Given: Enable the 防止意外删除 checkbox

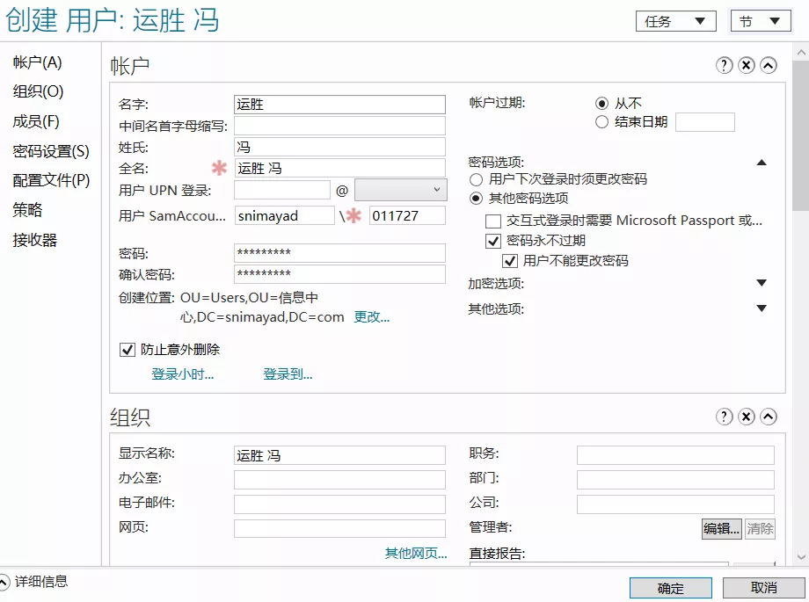Looking at the screenshot, I should [x=127, y=350].
